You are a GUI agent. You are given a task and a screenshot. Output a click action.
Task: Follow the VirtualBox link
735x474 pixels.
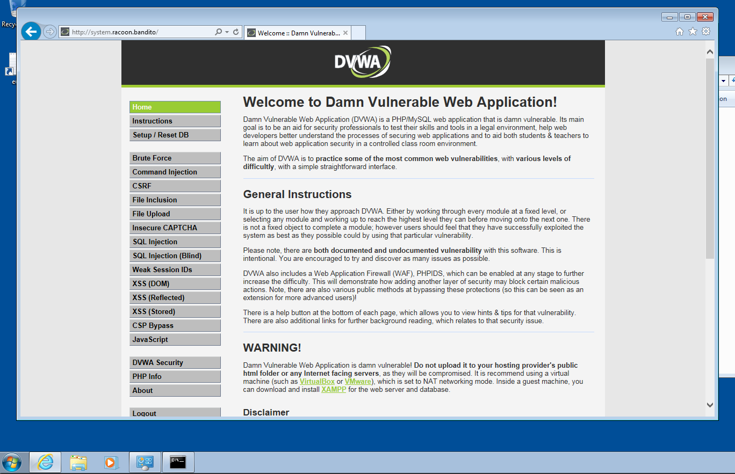click(x=317, y=382)
